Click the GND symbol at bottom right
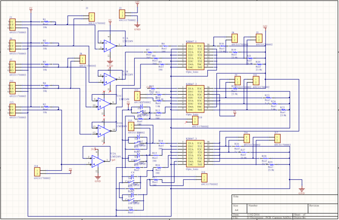 tap(302, 190)
